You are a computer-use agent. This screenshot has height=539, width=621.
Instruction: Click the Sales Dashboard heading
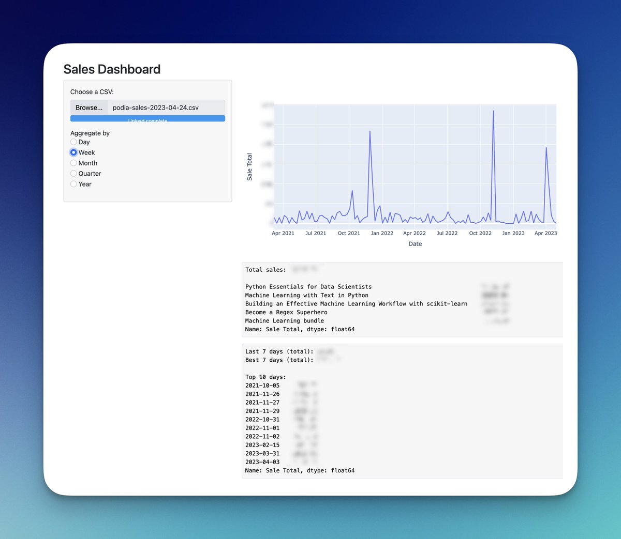pyautogui.click(x=112, y=69)
